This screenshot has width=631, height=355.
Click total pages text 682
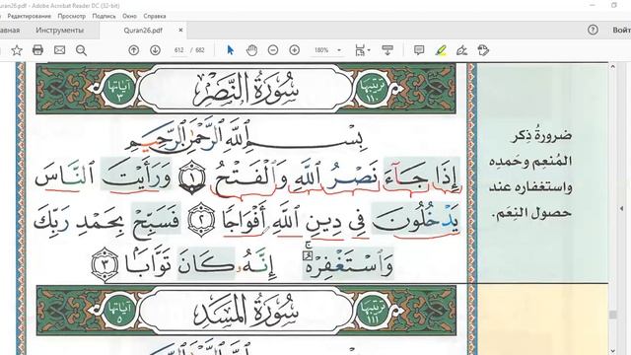pyautogui.click(x=200, y=50)
